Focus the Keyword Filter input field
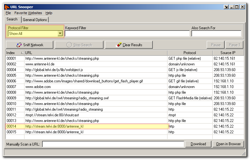 tap(127, 34)
